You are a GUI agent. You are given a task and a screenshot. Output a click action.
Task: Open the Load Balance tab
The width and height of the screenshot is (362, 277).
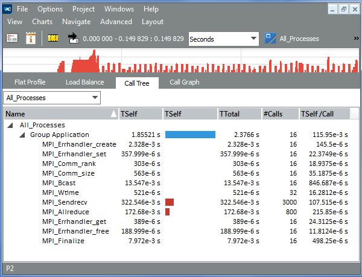coord(84,82)
